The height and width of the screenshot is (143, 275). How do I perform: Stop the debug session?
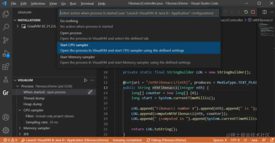coord(253,12)
